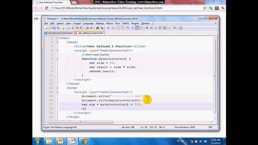Click the volume speaker tray icon
The height and width of the screenshot is (145, 258).
coord(201,141)
